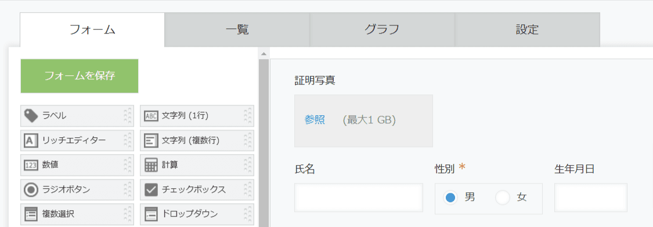
Task: Click the drag handle on 計算
Action: tap(248, 165)
